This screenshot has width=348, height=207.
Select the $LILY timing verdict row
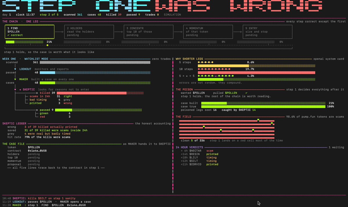[x=199, y=157]
